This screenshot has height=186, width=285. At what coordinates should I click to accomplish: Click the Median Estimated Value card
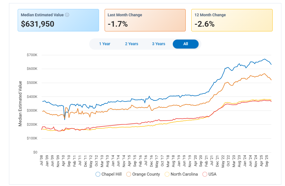tap(58, 20)
